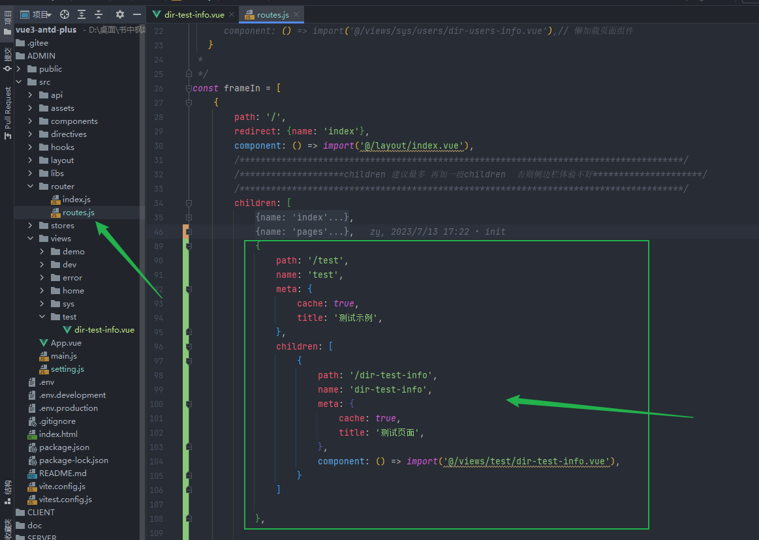
Task: Open the 结构 structure tool window
Action: [7, 492]
